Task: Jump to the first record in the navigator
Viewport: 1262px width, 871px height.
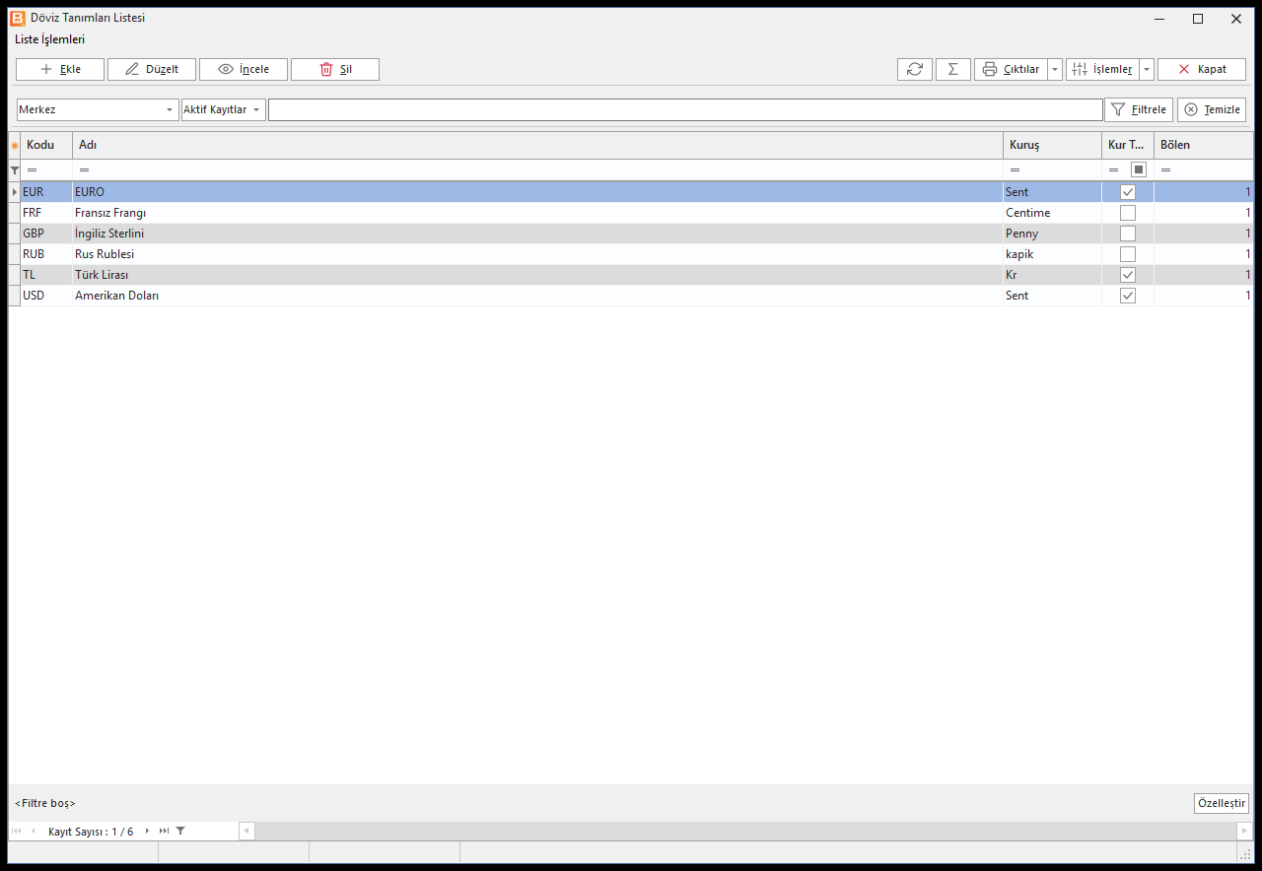Action: (17, 832)
